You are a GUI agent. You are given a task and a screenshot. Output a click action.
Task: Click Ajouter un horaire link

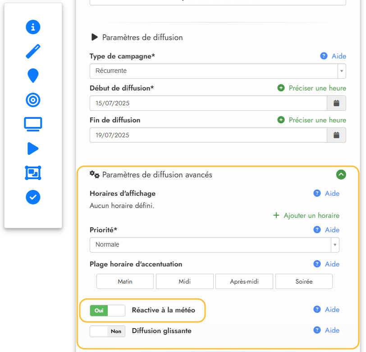pyautogui.click(x=307, y=216)
